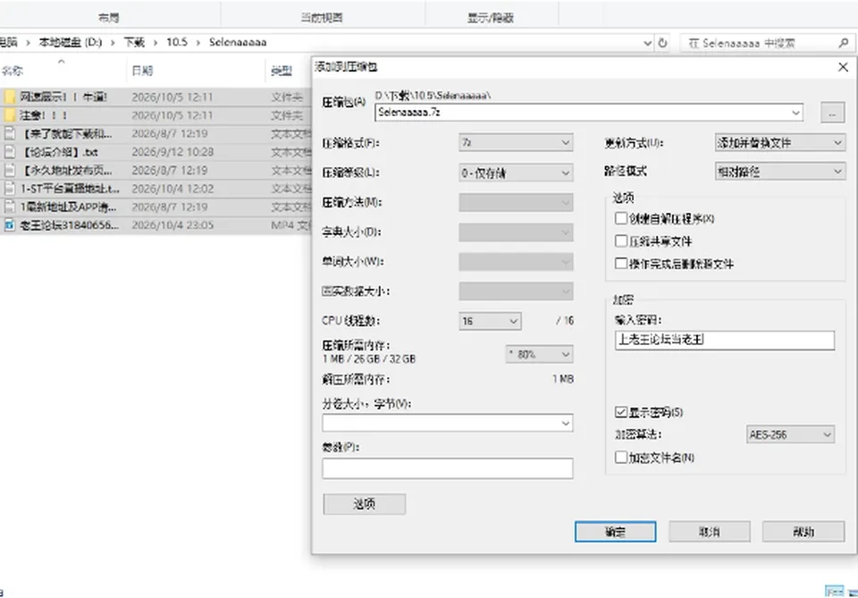The image size is (858, 598).
Task: Select the 1最新地址及APP file icon
Action: (x=9, y=206)
